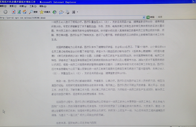This screenshot has height=127, width=196.
Task: Expand the Mail button dropdown arrow
Action: pos(64,12)
